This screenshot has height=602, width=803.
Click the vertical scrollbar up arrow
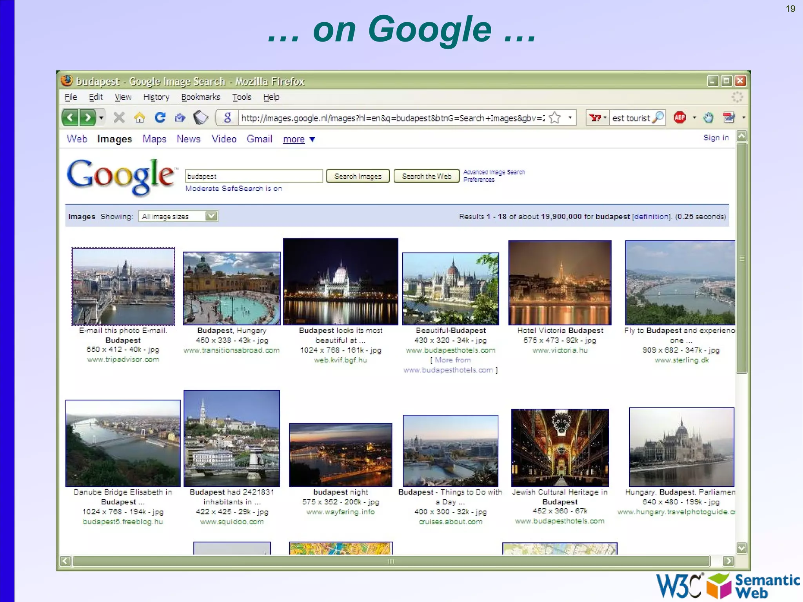(x=741, y=136)
